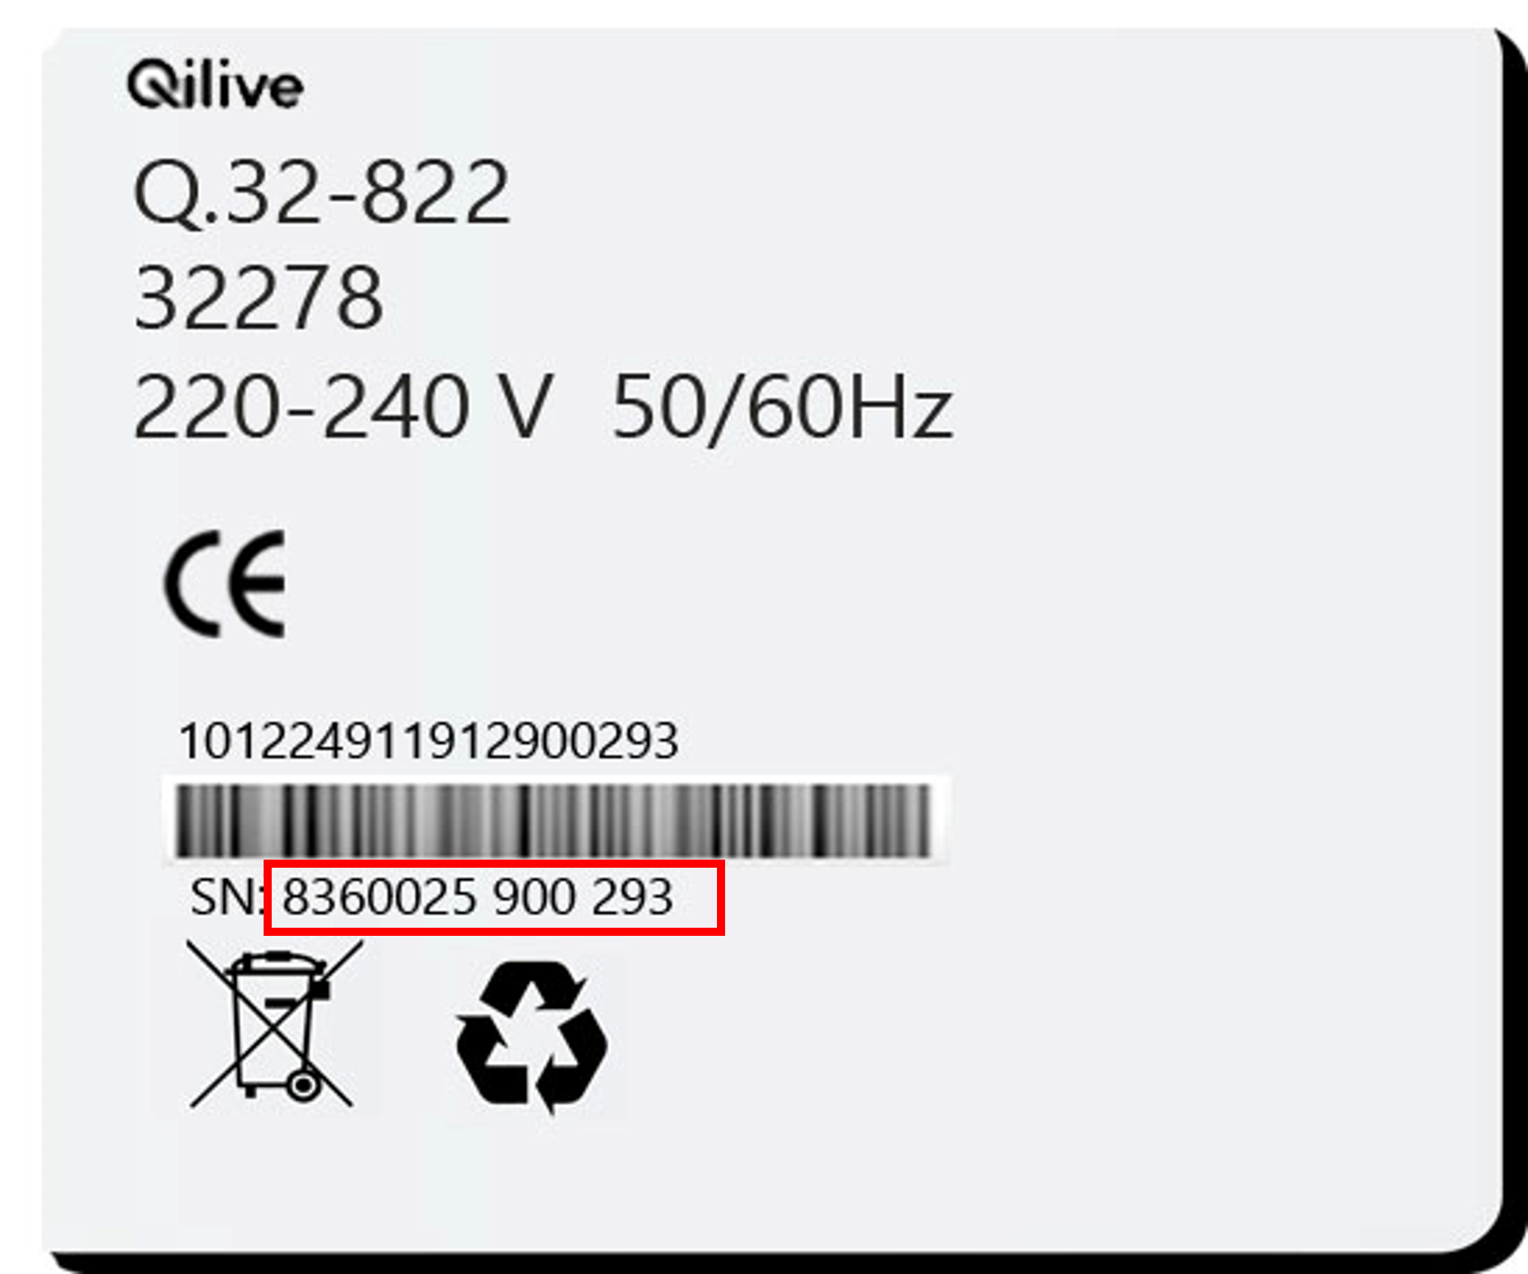Click the barcode graphic
The height and width of the screenshot is (1274, 1528).
point(554,820)
